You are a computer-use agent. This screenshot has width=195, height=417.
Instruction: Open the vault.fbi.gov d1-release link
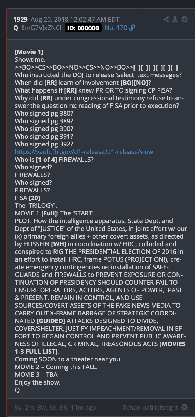coord(84,152)
